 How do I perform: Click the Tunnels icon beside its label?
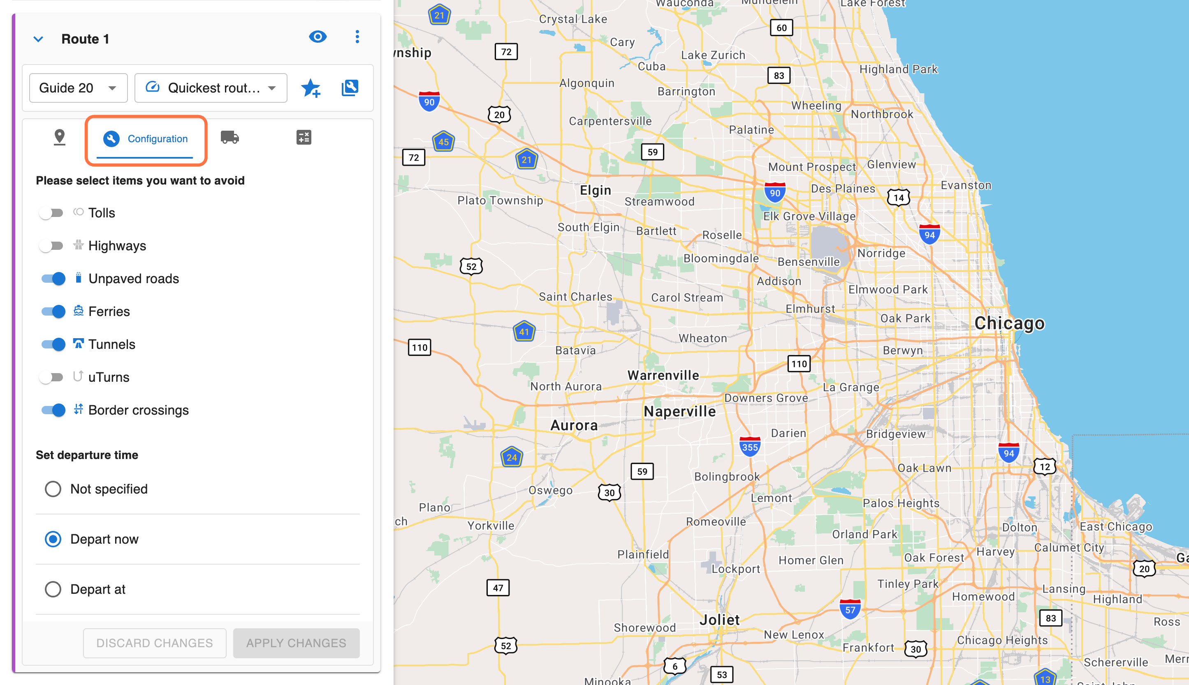[79, 344]
